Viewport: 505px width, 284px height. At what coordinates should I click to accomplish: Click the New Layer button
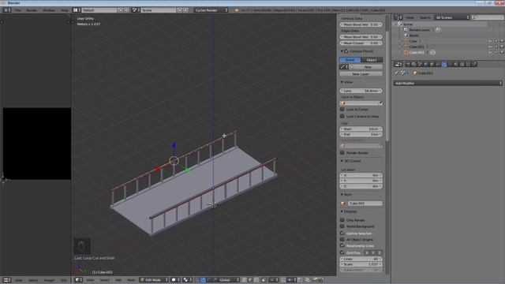[361, 74]
